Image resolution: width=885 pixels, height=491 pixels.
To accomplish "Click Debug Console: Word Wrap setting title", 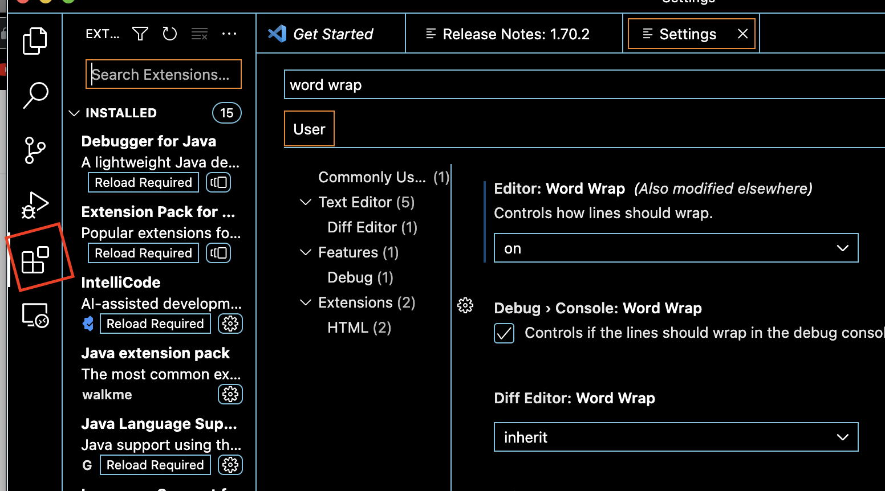I will (598, 308).
